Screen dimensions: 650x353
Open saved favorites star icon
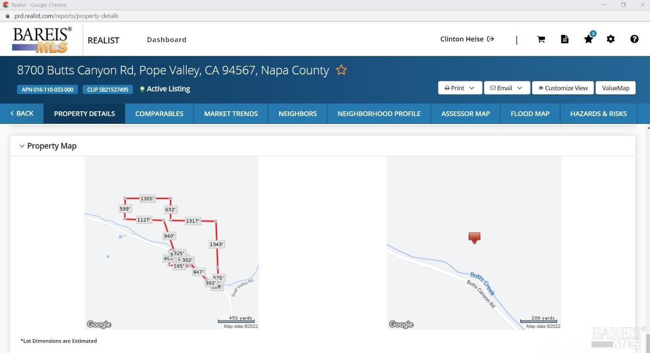pyautogui.click(x=588, y=39)
